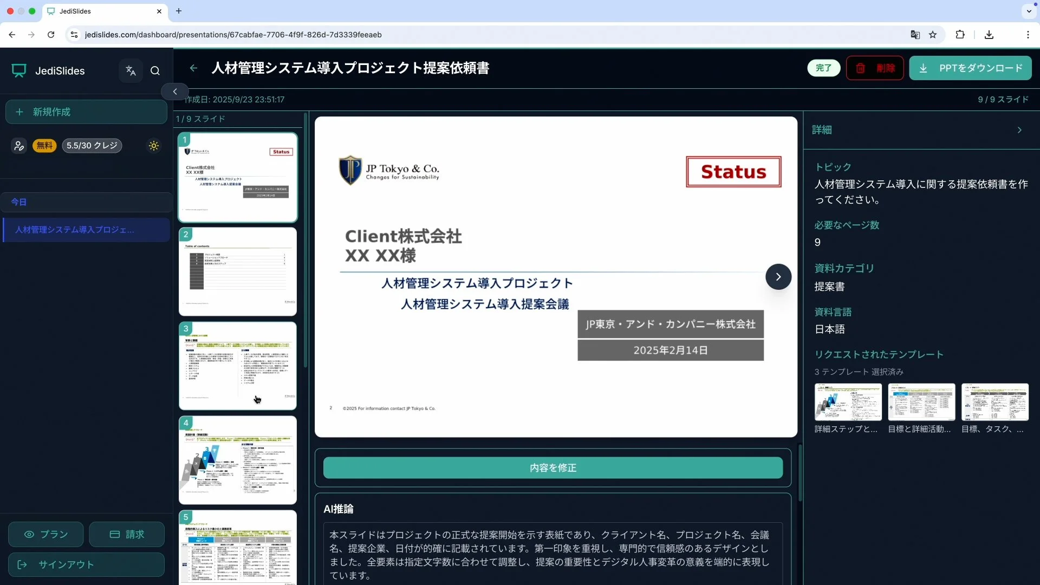1040x585 pixels.
Task: Bookmark page with browser star icon
Action: point(933,35)
